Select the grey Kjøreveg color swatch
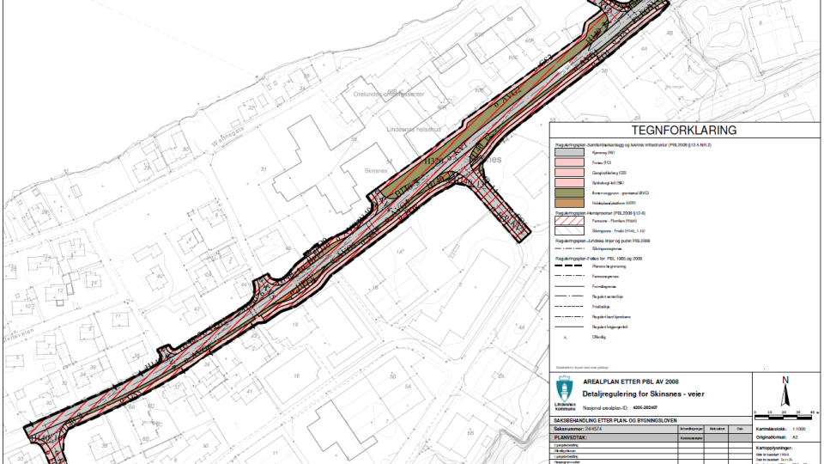The image size is (824, 464). click(x=568, y=152)
